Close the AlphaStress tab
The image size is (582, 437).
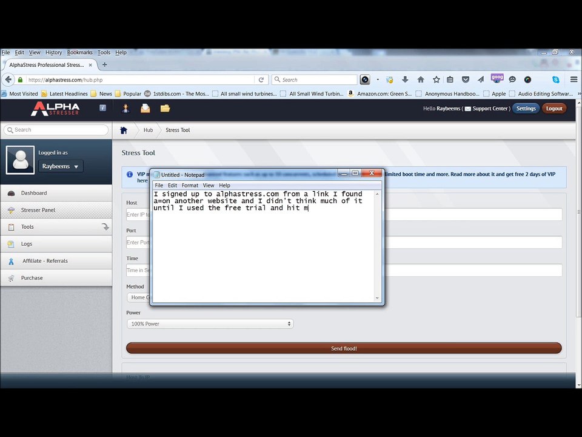[90, 65]
